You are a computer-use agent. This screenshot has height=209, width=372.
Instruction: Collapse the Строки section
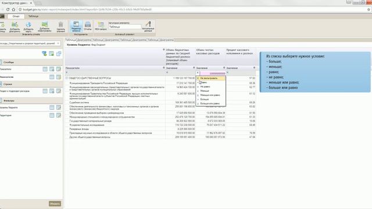pyautogui.click(x=1, y=84)
